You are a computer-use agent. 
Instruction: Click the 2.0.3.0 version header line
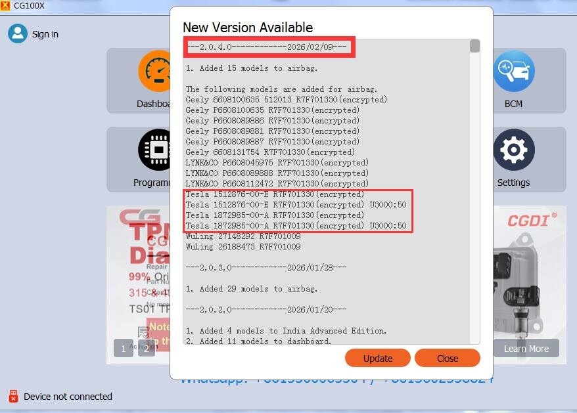[266, 268]
